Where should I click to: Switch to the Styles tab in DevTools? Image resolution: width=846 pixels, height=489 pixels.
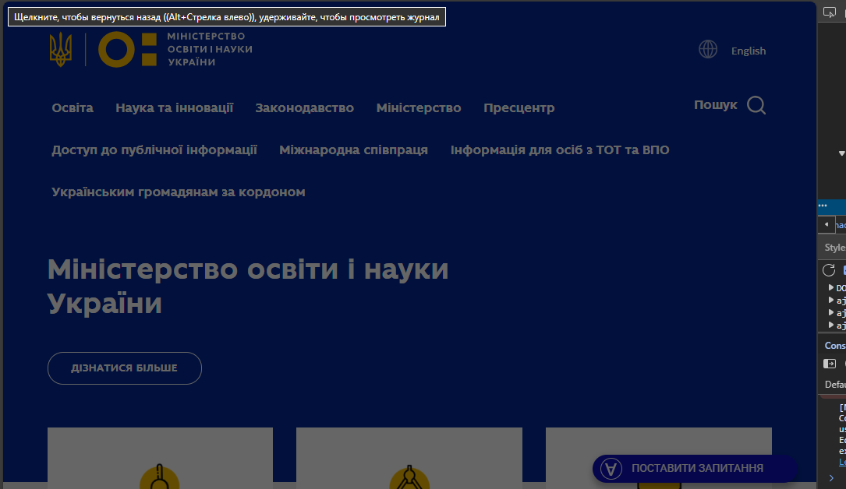(x=834, y=247)
